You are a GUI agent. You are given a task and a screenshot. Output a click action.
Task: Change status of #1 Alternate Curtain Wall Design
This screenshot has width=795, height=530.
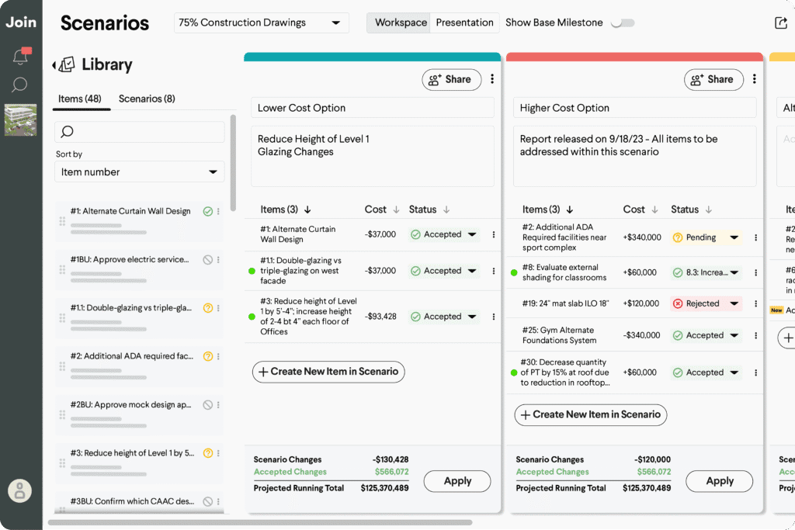coord(443,234)
